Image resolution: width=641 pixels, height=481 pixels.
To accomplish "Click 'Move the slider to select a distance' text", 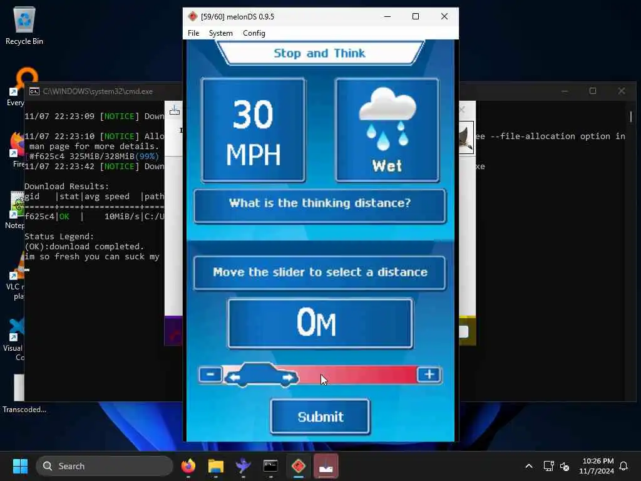I will pos(320,272).
